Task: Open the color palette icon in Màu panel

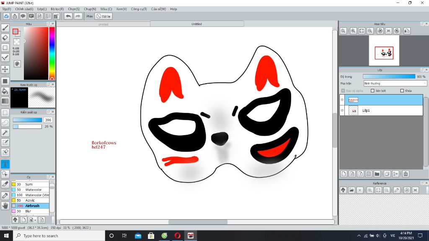Action: [17, 64]
